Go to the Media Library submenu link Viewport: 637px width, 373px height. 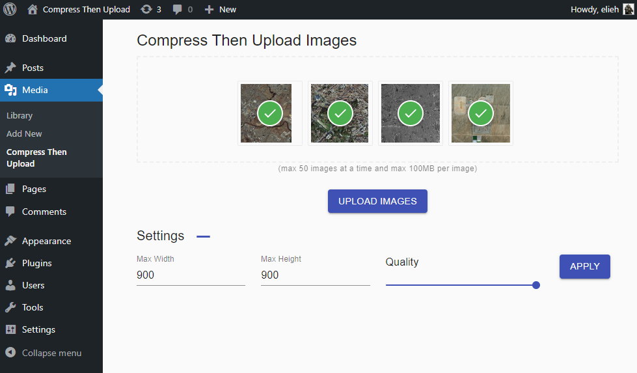coord(20,116)
